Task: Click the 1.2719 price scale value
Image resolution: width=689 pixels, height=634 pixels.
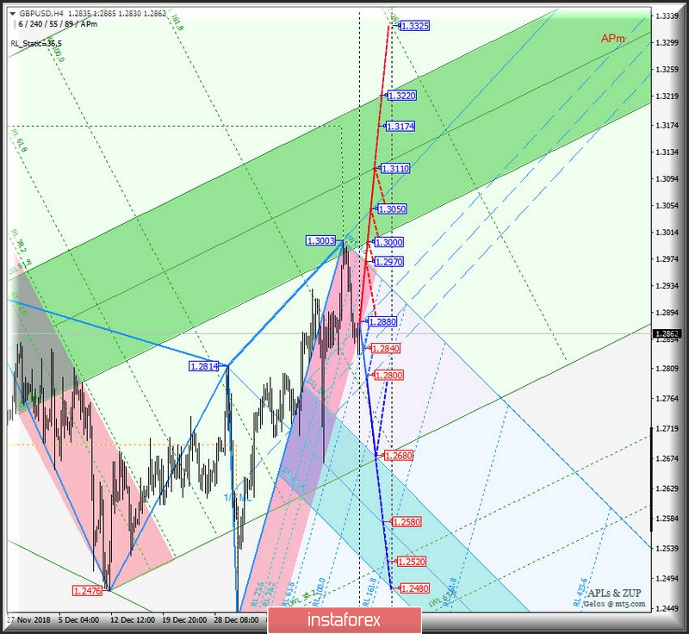Action: (x=667, y=428)
